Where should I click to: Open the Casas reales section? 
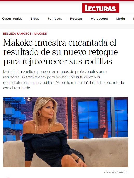point(12,19)
